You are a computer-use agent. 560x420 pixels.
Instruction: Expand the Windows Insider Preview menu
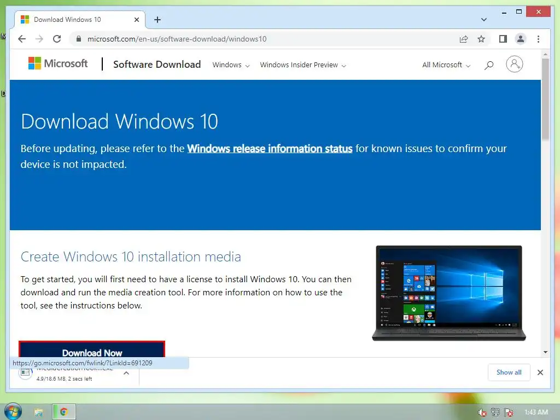[x=303, y=65]
